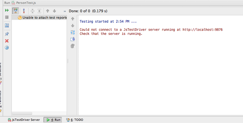Click the horizontal scrollbar under test tree
Screen dimensions: 243x123
(x=22, y=113)
